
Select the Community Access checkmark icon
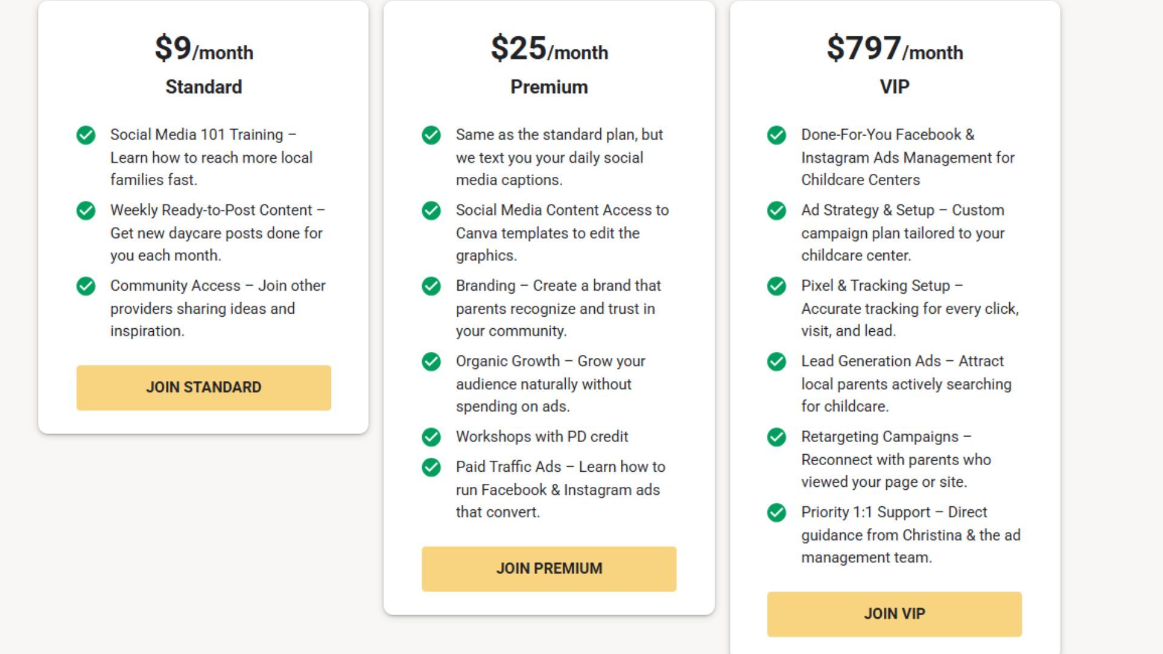[86, 286]
